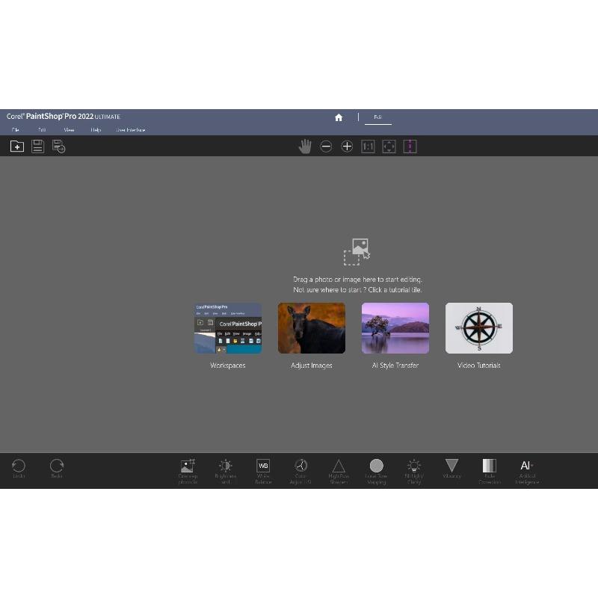Click the Save floppy disk icon

(x=38, y=147)
